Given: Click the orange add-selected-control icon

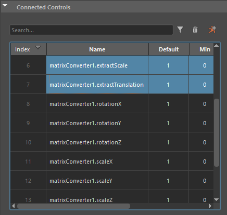Looking at the screenshot, I should tap(212, 30).
